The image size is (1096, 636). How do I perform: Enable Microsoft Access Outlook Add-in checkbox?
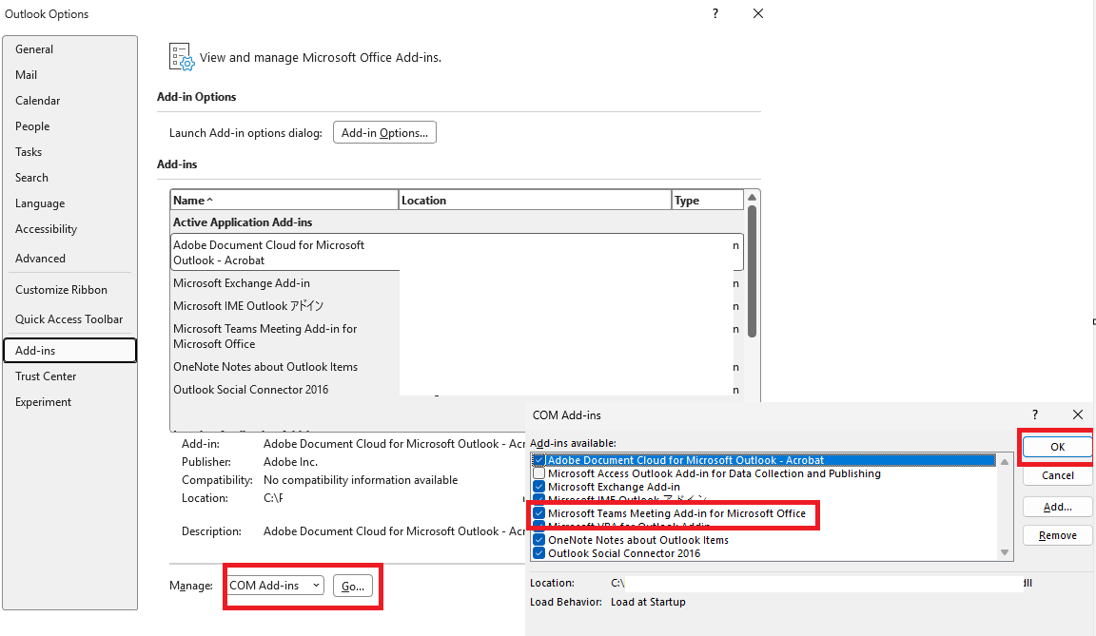538,473
